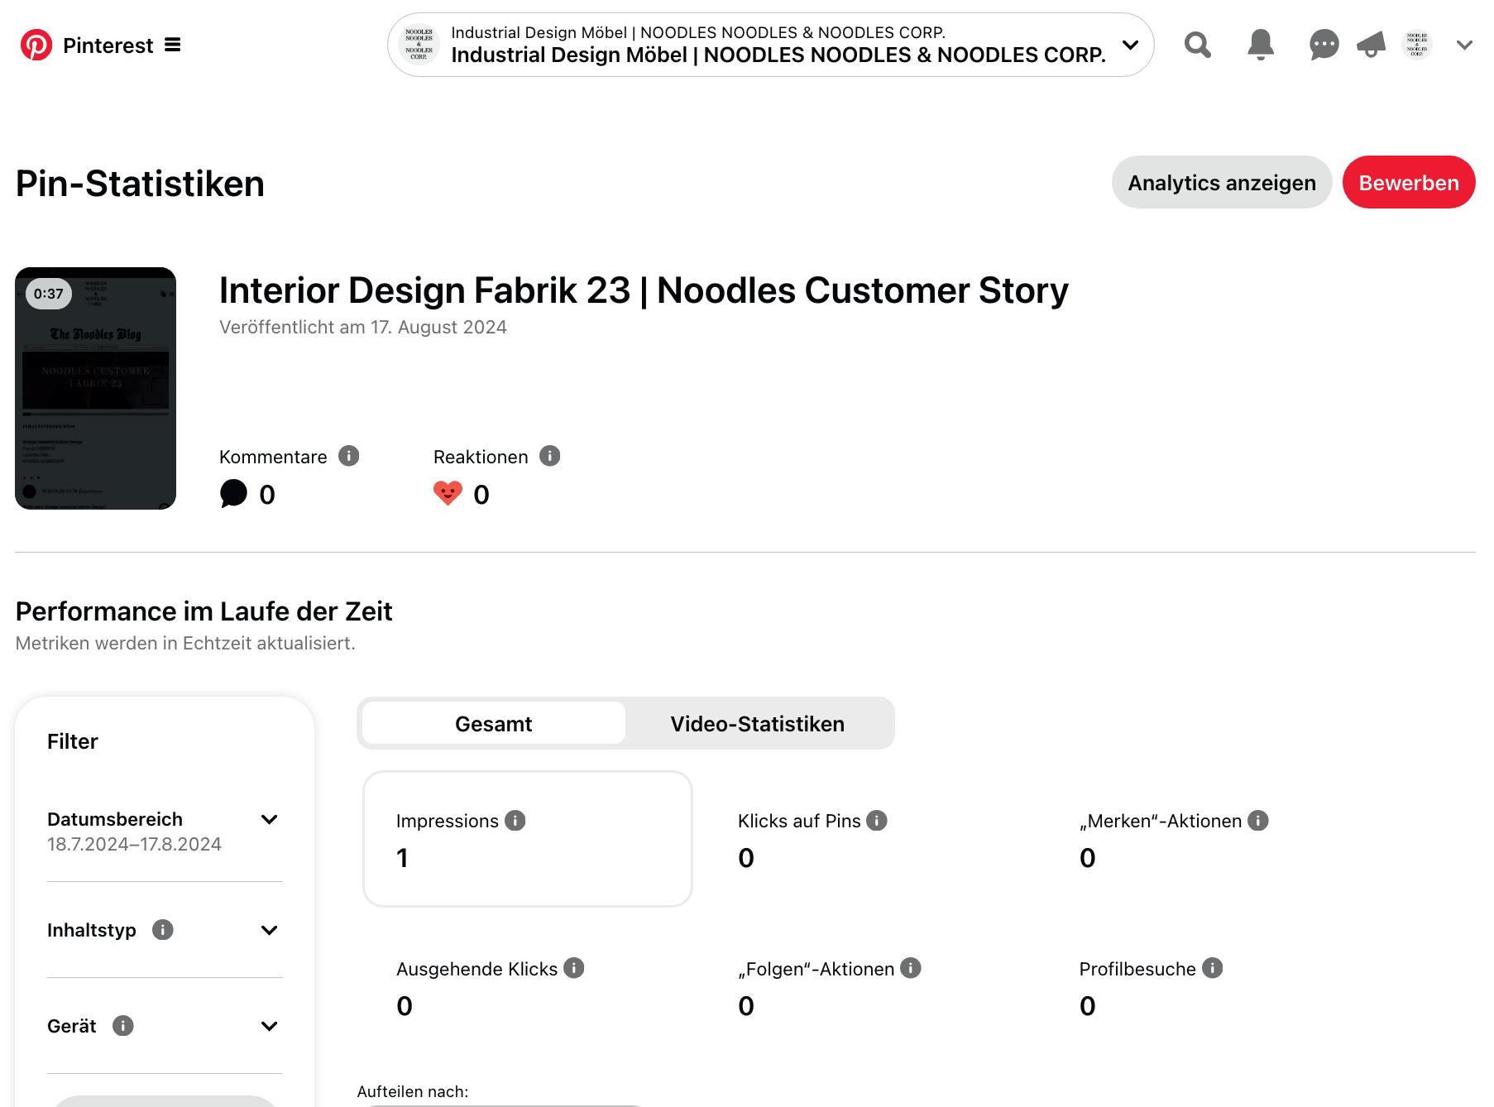The image size is (1494, 1107).
Task: Show info for Profilbesuche
Action: point(1213,968)
